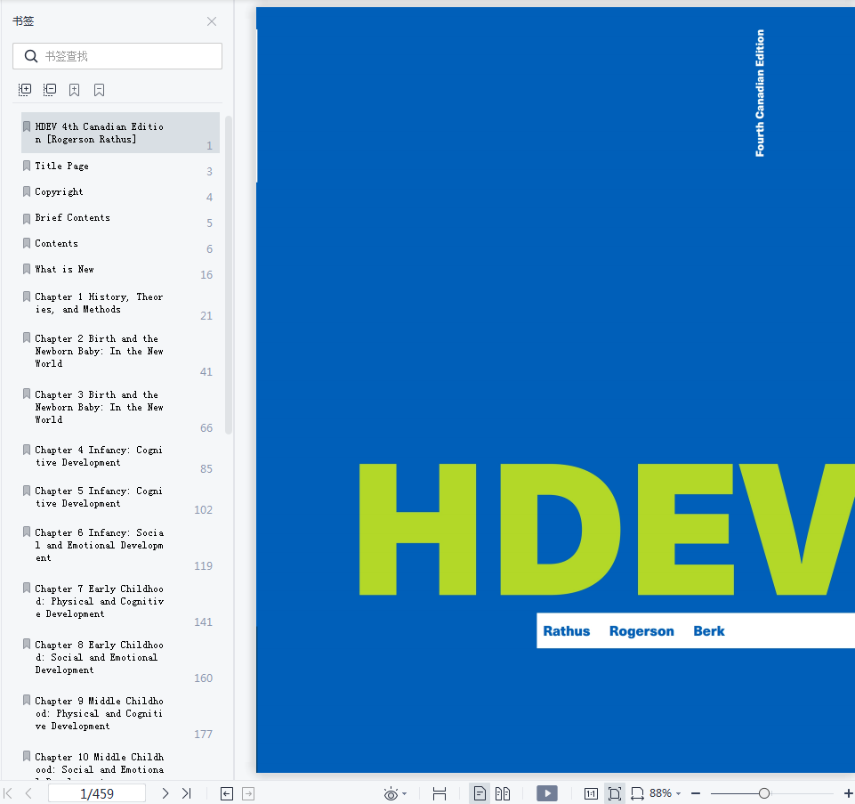Click the bookmark flag icon beside Contents
This screenshot has width=855, height=804.
click(26, 243)
